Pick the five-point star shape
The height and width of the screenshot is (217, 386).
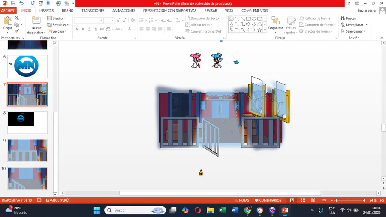coord(259,30)
